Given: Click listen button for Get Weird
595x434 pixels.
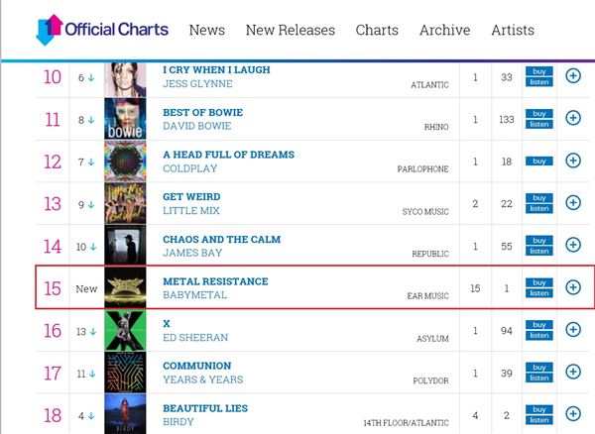Looking at the screenshot, I should point(538,208).
